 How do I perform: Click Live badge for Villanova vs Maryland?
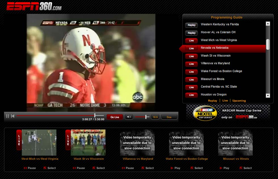point(191,64)
